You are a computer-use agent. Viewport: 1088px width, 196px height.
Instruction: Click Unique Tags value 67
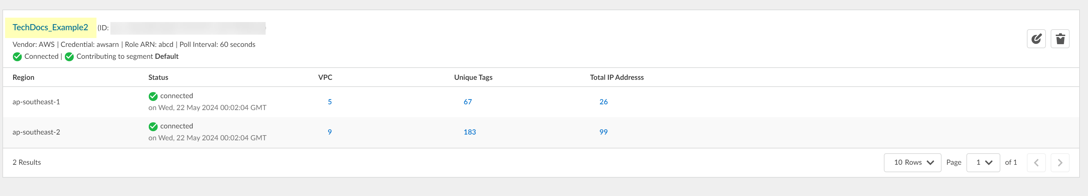(x=467, y=102)
